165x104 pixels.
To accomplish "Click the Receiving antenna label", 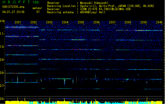I will click(60, 12).
